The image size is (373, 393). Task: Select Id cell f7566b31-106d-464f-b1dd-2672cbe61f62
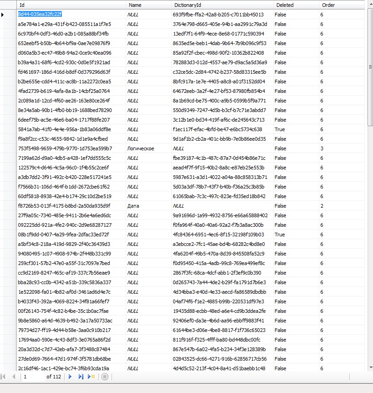click(x=71, y=187)
